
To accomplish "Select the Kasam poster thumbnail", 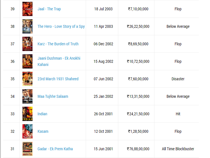I will [x=27, y=131].
